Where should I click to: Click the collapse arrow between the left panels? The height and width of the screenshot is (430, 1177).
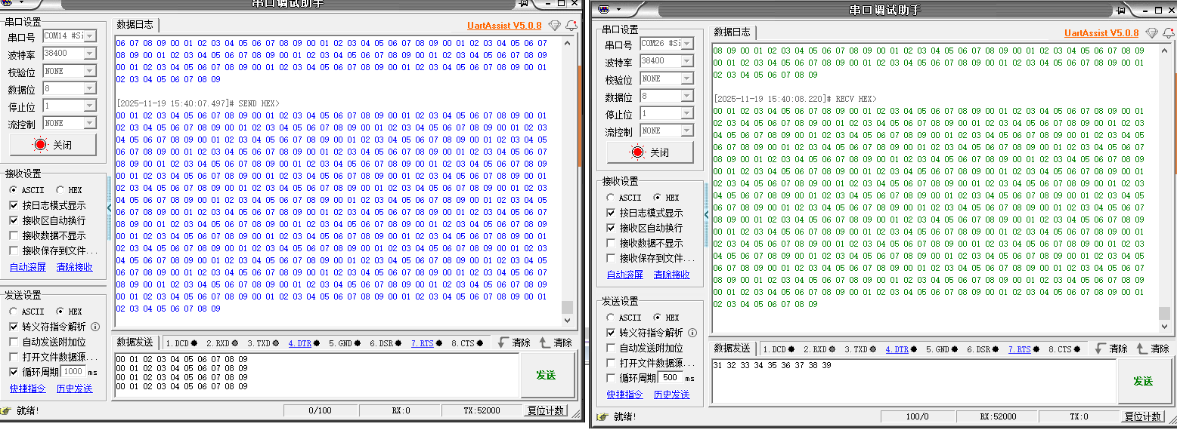[109, 207]
